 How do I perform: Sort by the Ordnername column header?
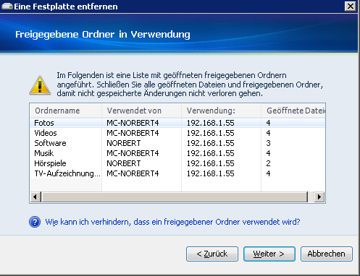(x=66, y=111)
